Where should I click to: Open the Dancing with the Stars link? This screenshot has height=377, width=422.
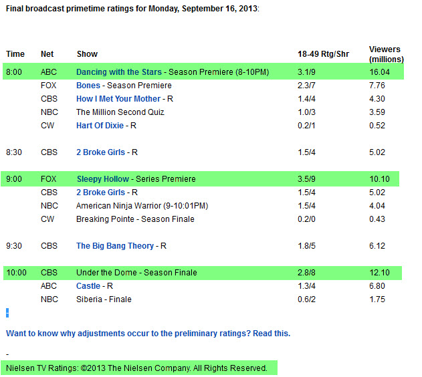[x=120, y=72]
